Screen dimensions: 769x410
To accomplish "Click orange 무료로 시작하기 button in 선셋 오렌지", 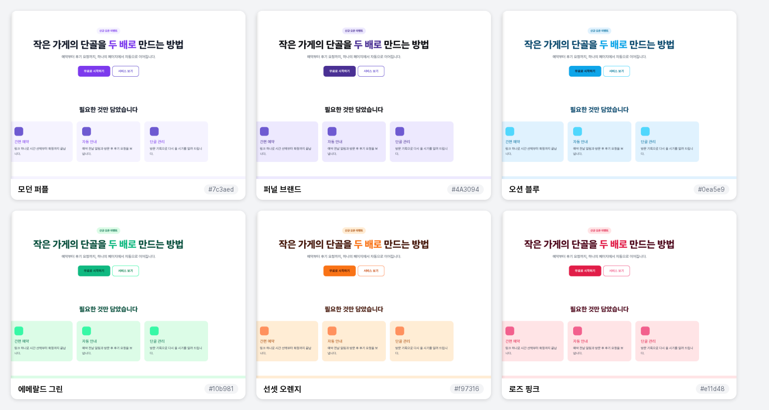I will coord(339,271).
